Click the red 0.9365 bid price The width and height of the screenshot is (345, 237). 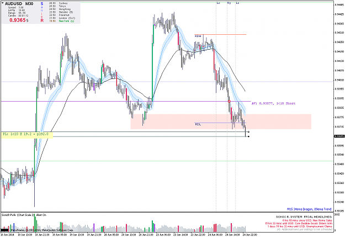click(x=18, y=20)
